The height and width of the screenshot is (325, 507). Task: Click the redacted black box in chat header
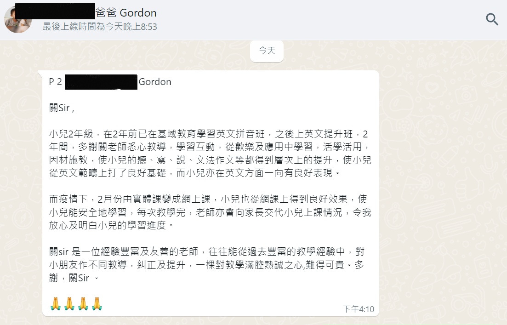tap(55, 11)
